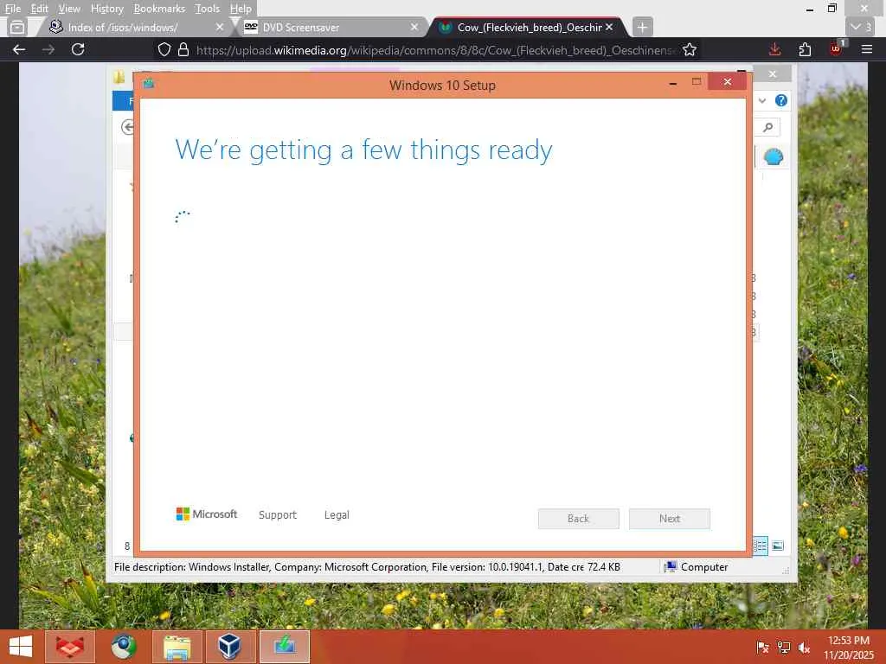
Task: Close the Cow_(Fleckvieh_breed) tab
Action: point(609,27)
